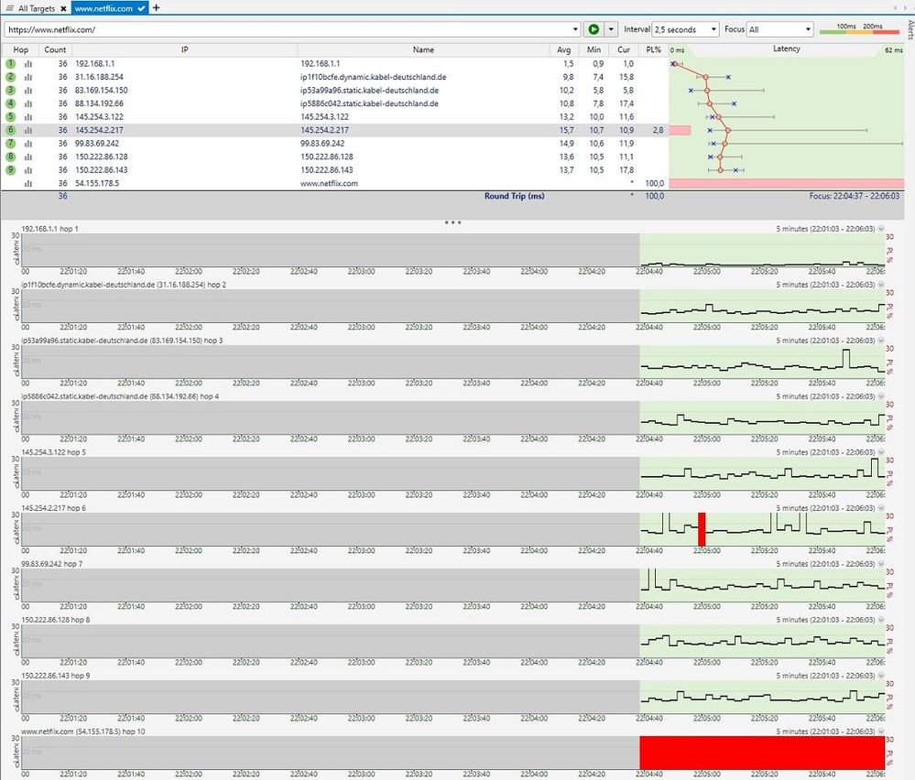Image resolution: width=915 pixels, height=780 pixels.
Task: Toggle graph icon for hop 6 row
Action: tap(28, 130)
